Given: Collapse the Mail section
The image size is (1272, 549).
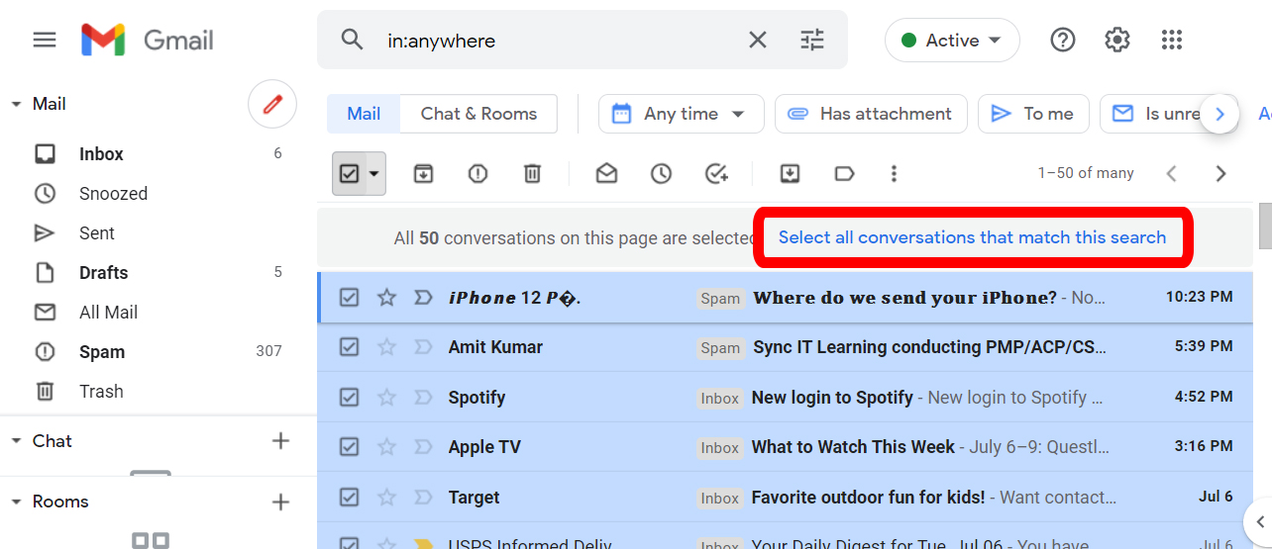Looking at the screenshot, I should pyautogui.click(x=16, y=104).
